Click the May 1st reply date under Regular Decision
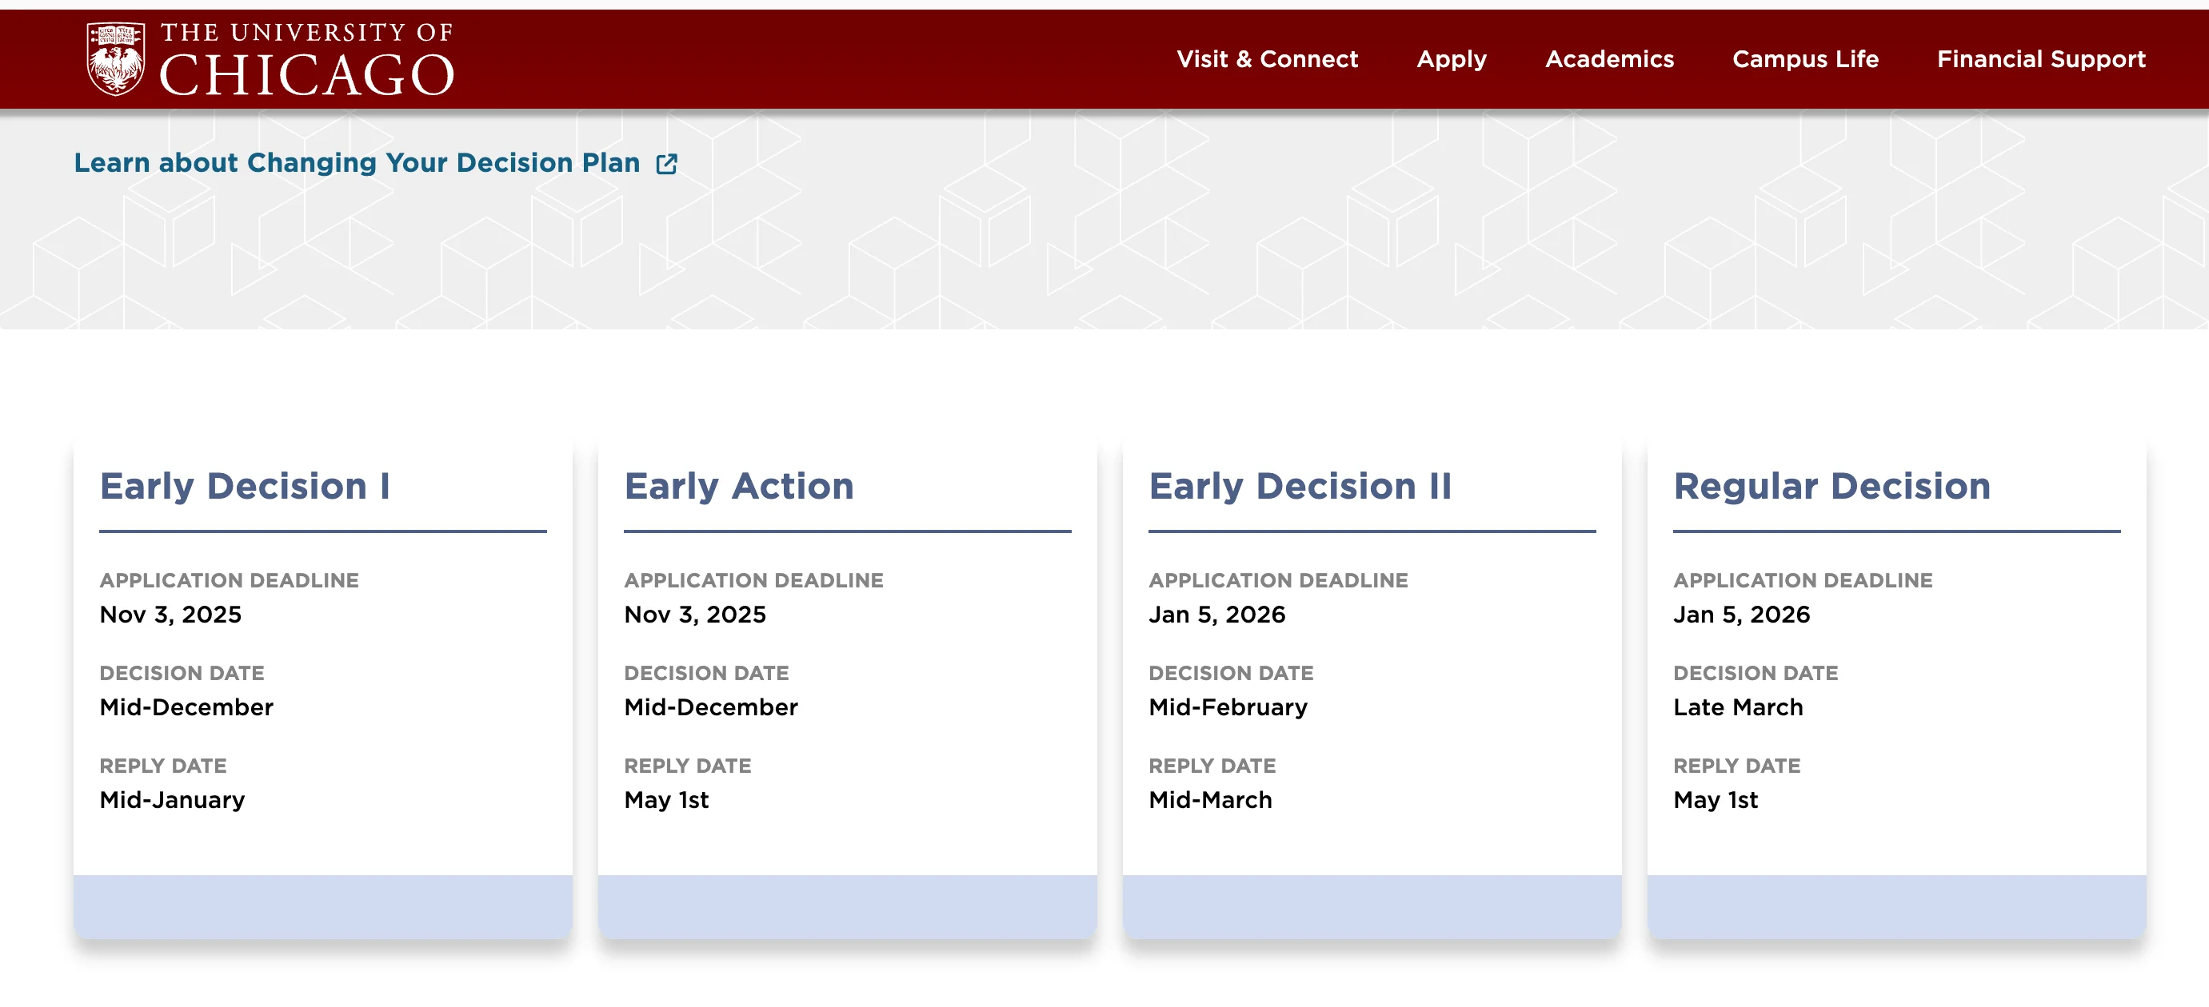Screen dimensions: 2209x1007 click(1715, 799)
